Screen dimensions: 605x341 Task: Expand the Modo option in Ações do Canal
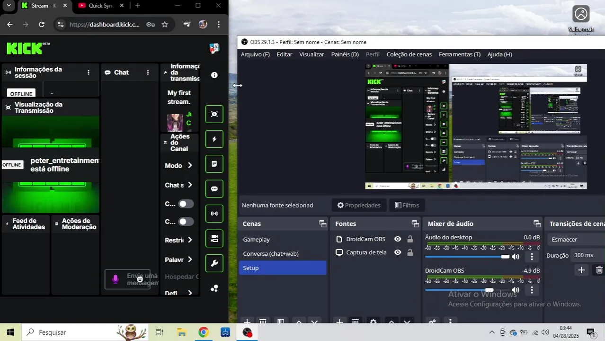(x=190, y=165)
